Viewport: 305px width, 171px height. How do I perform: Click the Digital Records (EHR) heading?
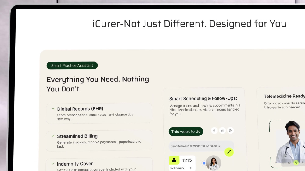(80, 109)
